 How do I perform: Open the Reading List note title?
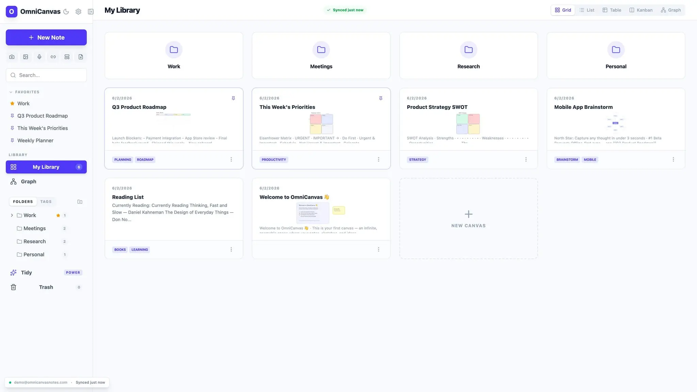click(x=128, y=197)
